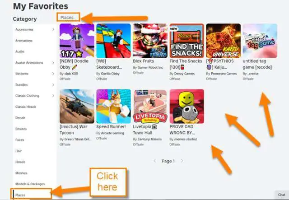The width and height of the screenshot is (289, 200).
Task: Go to the previous page arrow
Action: tap(154, 161)
